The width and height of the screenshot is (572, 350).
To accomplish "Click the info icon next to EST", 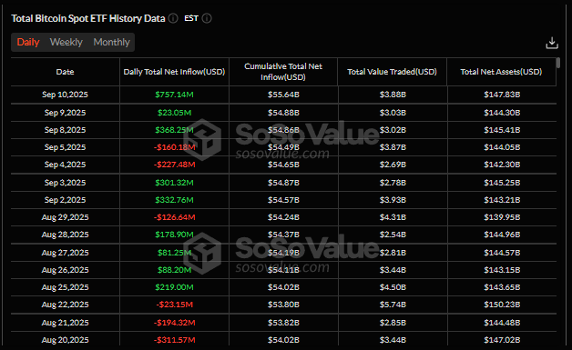I will [207, 18].
